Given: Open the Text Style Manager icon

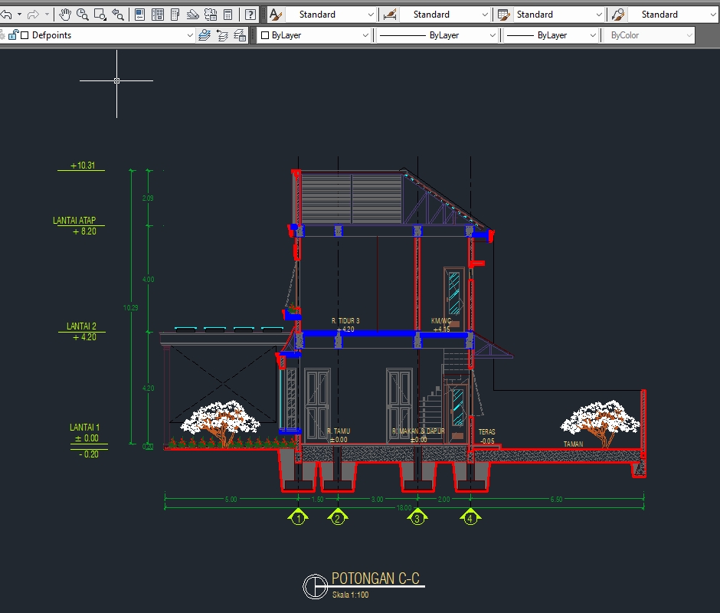Looking at the screenshot, I should (275, 14).
